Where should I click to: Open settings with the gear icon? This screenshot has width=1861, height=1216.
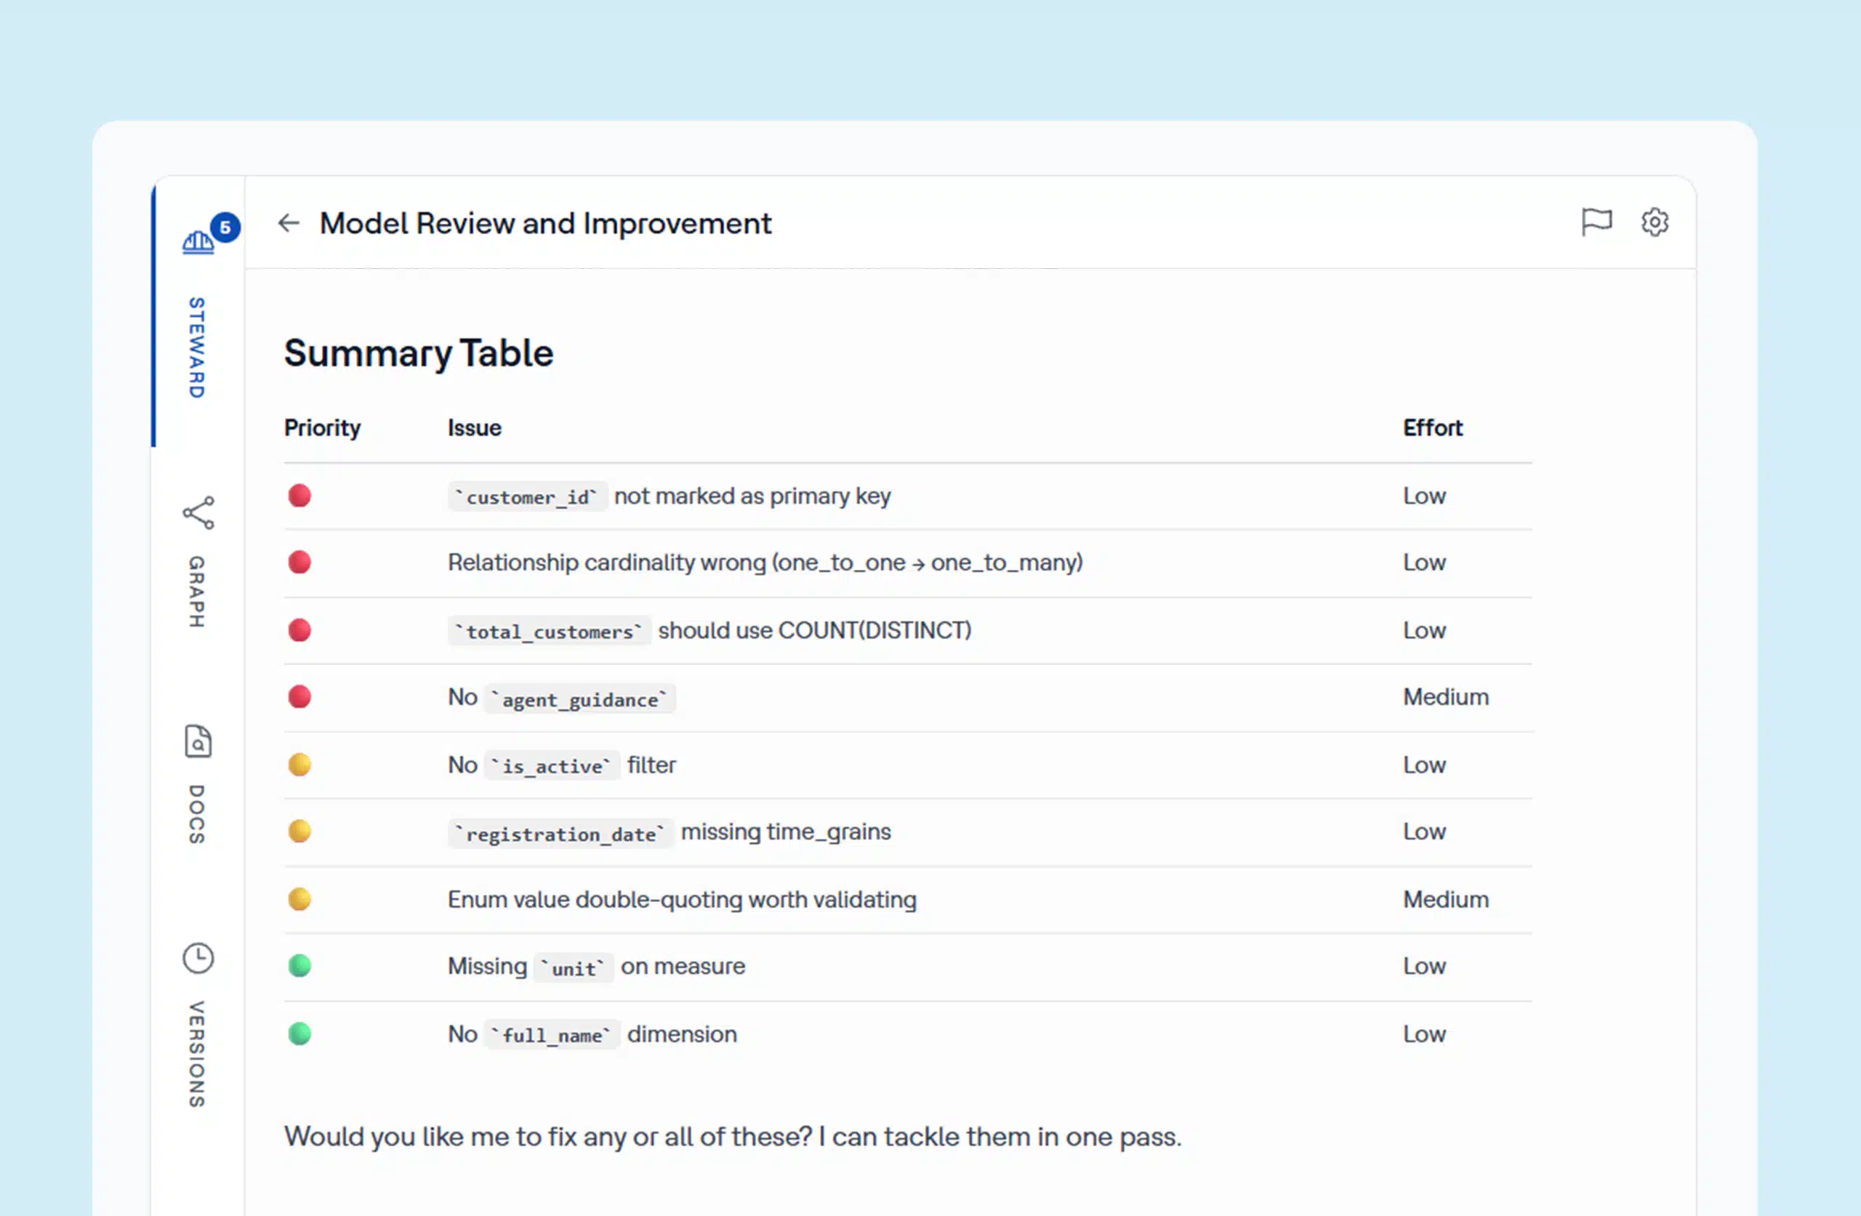point(1654,222)
